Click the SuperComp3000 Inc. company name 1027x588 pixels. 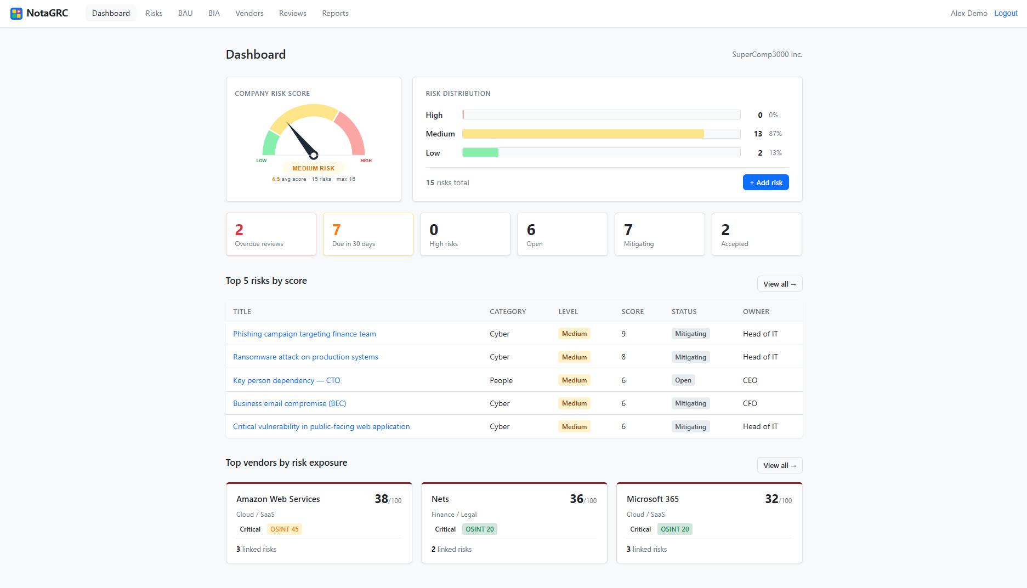tap(767, 54)
